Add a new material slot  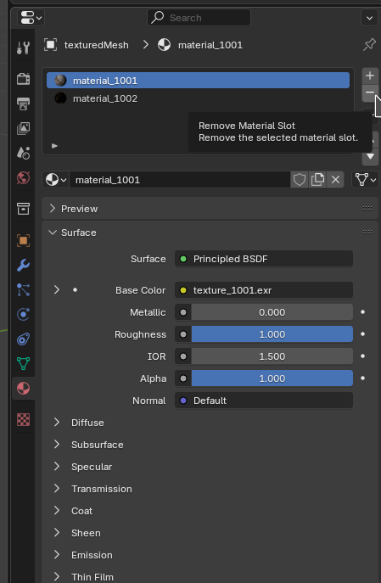(x=370, y=76)
